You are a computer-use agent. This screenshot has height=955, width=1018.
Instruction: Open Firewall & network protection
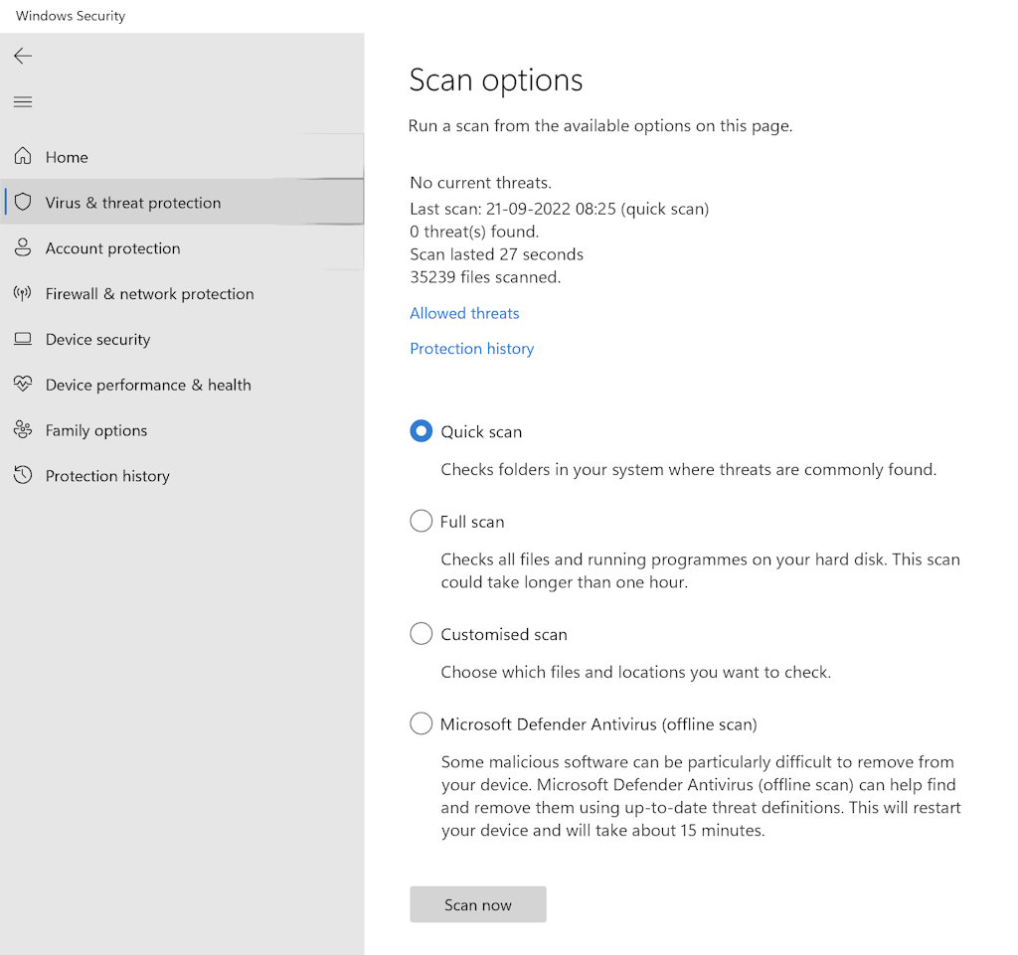point(182,294)
